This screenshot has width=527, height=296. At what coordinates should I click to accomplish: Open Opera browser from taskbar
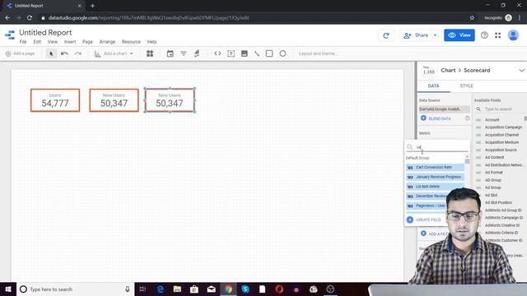(x=279, y=289)
